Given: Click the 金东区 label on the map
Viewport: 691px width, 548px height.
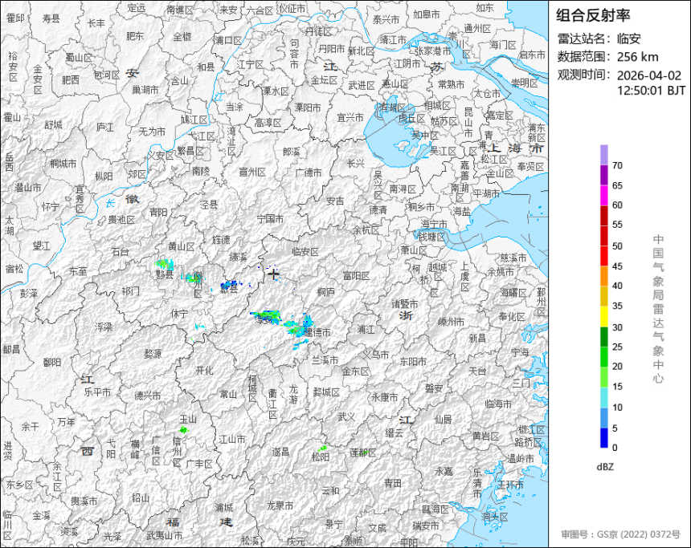Looking at the screenshot, I should point(355,371).
